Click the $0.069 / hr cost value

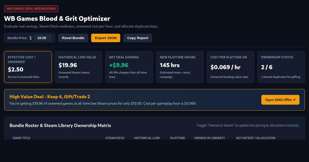pos(226,67)
